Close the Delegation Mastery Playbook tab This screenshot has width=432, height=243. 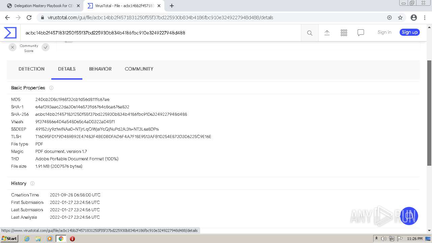(78, 6)
